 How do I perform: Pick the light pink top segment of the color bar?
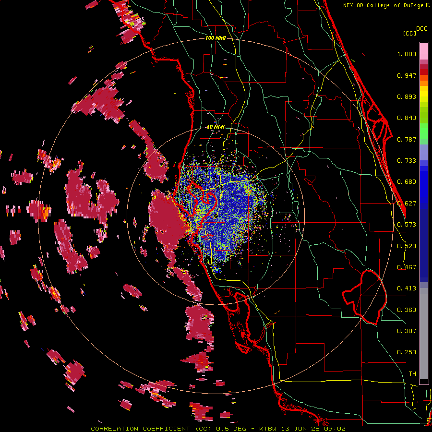tap(424, 51)
